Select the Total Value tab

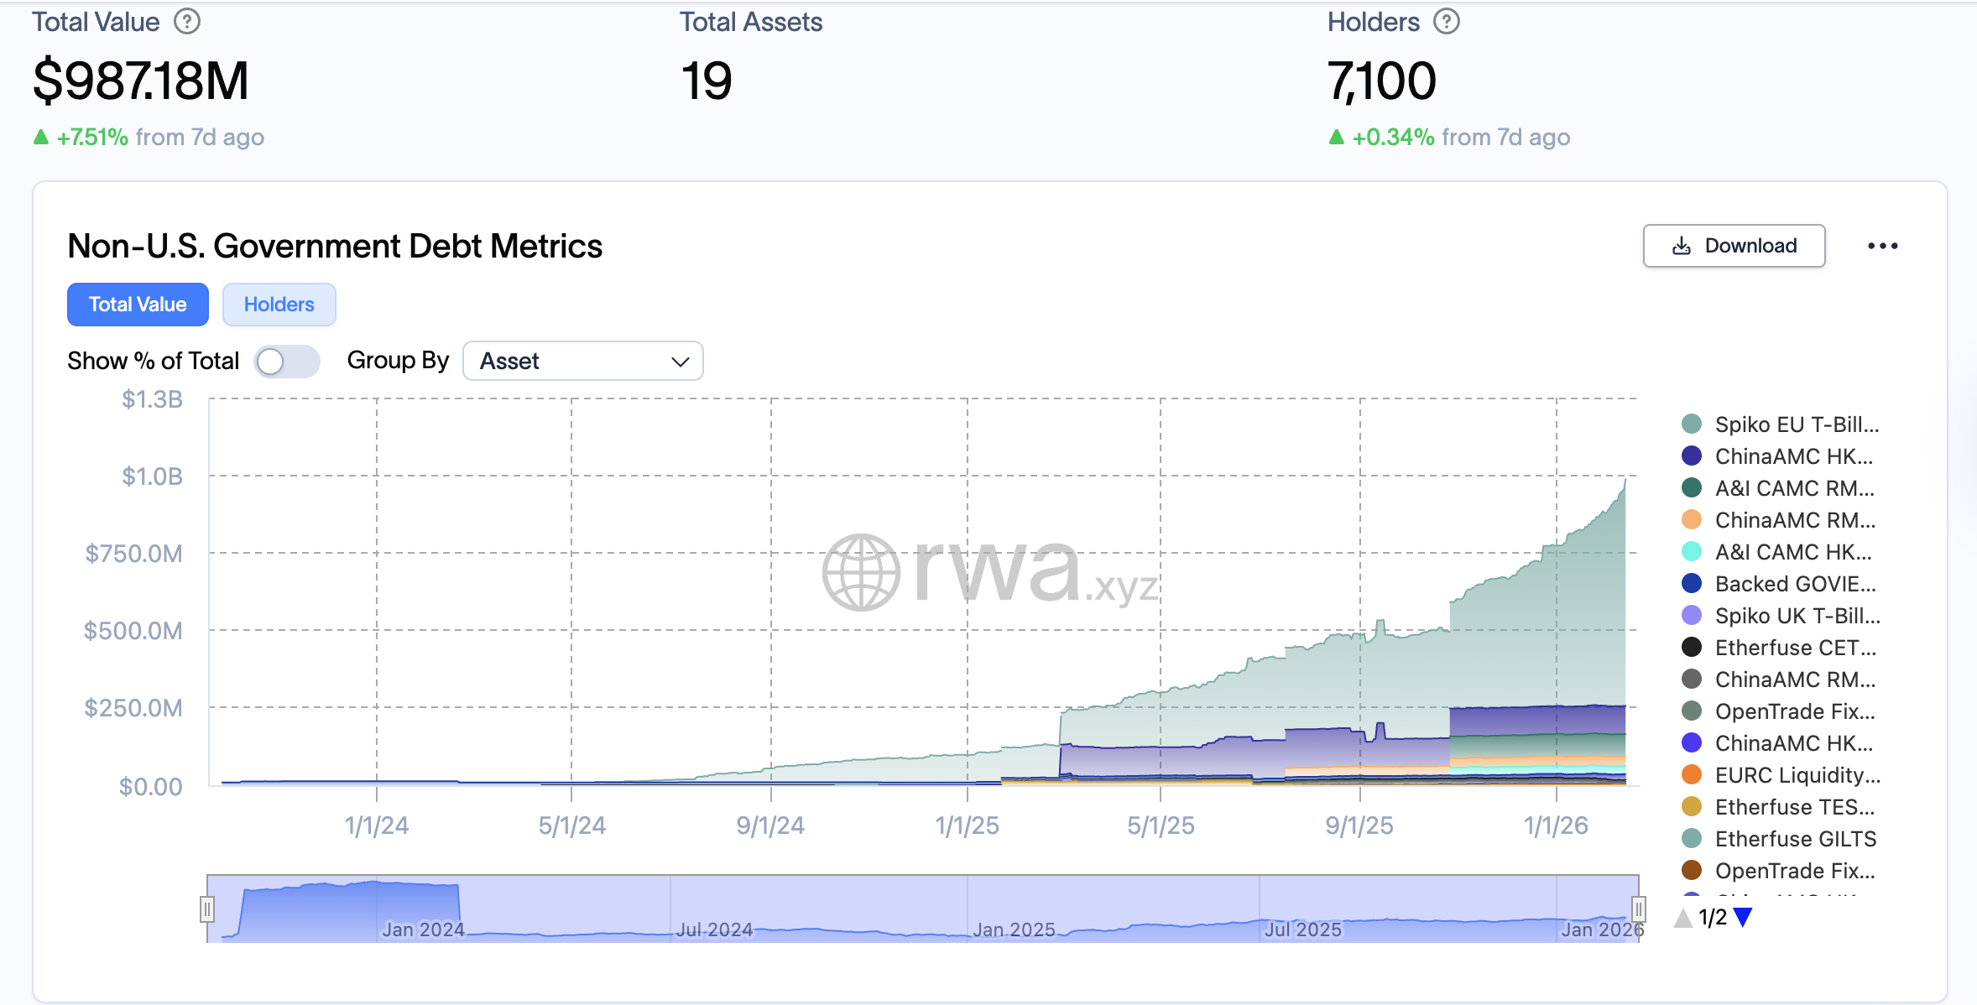coord(137,304)
